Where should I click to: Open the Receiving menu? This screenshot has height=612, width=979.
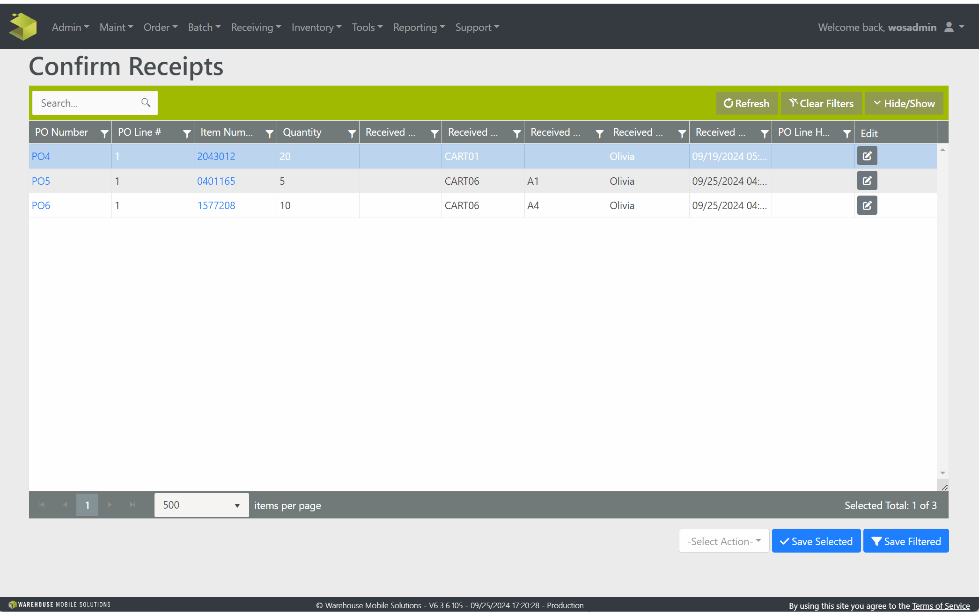coord(256,27)
